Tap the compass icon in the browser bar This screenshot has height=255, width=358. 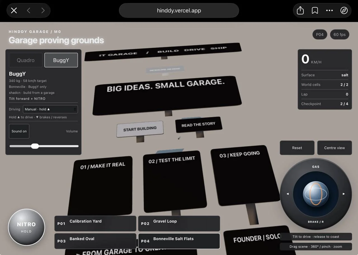(x=344, y=11)
